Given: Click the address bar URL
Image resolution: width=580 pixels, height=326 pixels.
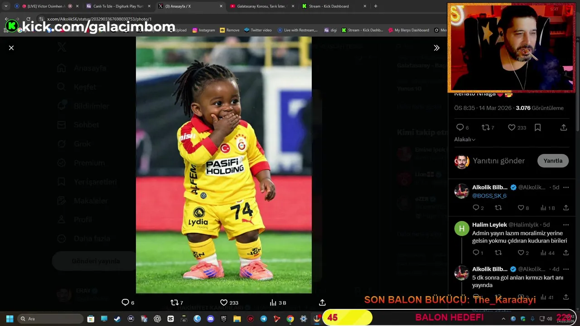Looking at the screenshot, I should point(99,19).
